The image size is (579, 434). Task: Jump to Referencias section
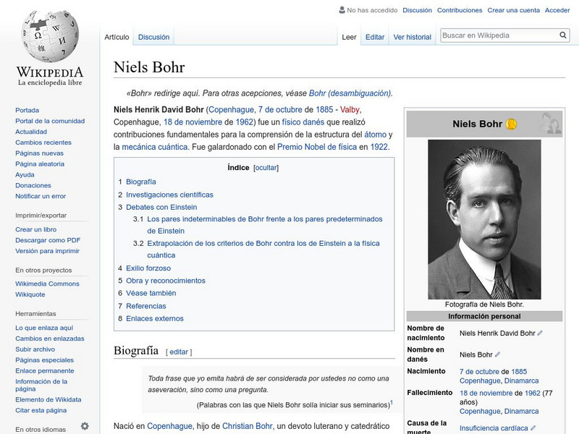click(x=146, y=306)
